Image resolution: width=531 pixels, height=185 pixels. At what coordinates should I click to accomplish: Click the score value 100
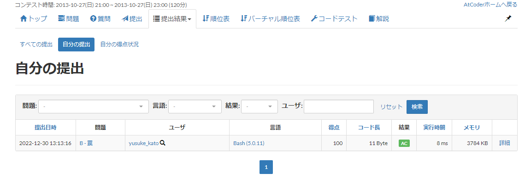(337, 143)
